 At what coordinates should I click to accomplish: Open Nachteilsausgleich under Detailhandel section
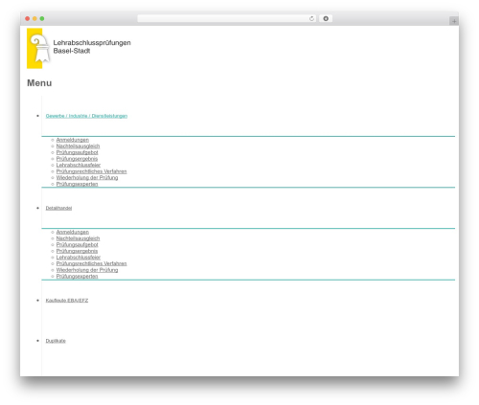point(78,238)
